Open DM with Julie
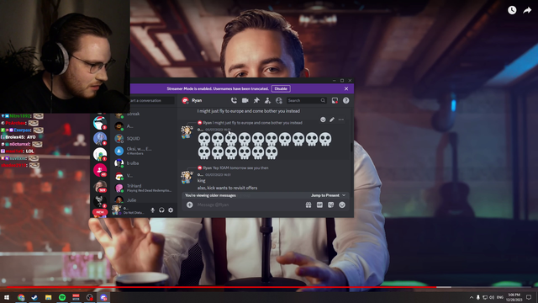 144,200
